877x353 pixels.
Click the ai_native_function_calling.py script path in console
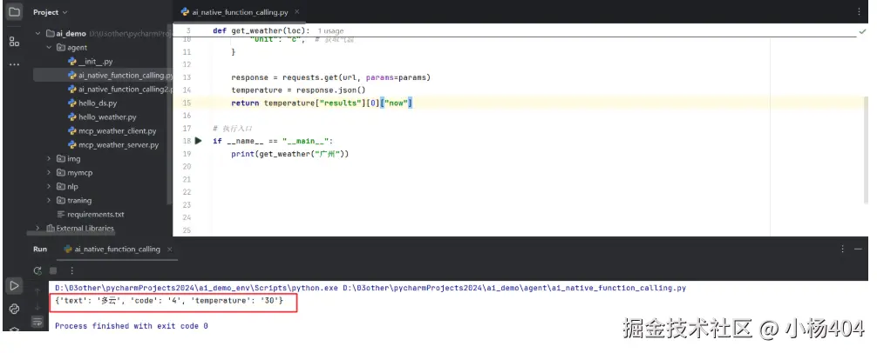[x=514, y=289]
